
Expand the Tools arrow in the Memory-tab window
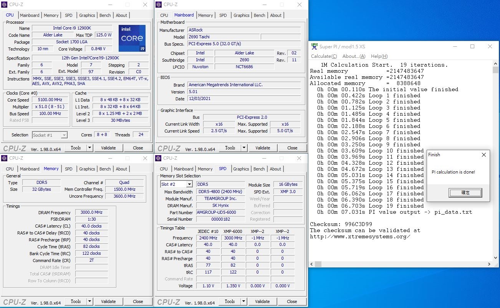pyautogui.click(x=89, y=301)
